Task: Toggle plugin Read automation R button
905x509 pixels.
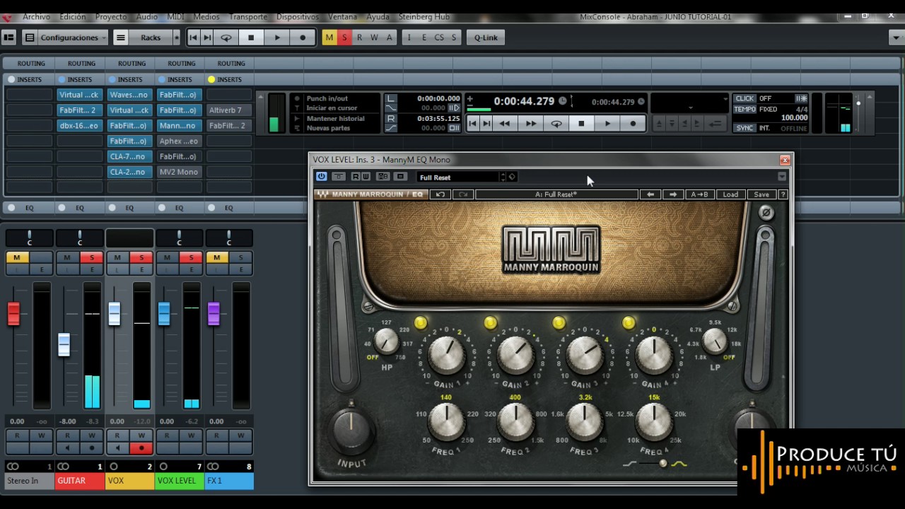Action: (355, 177)
